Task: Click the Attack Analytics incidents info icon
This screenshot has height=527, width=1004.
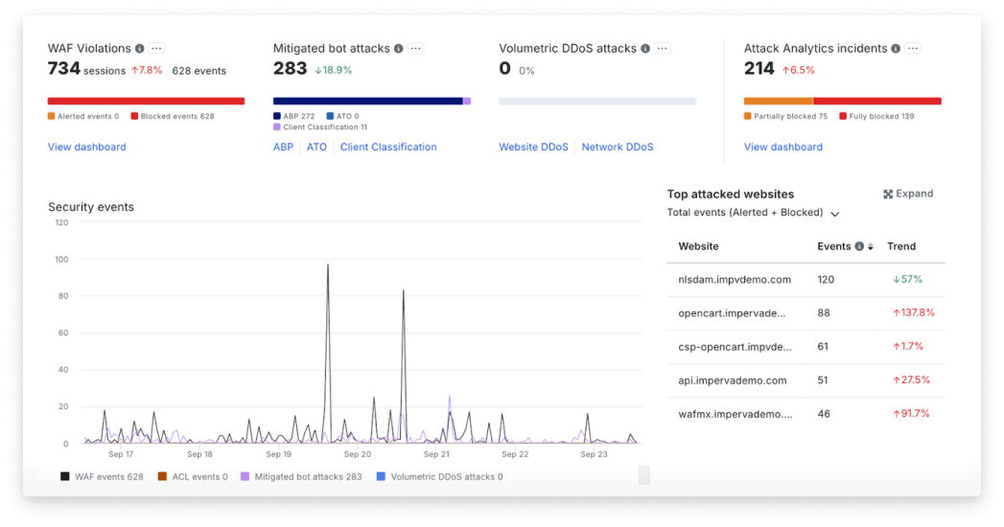Action: coord(896,48)
